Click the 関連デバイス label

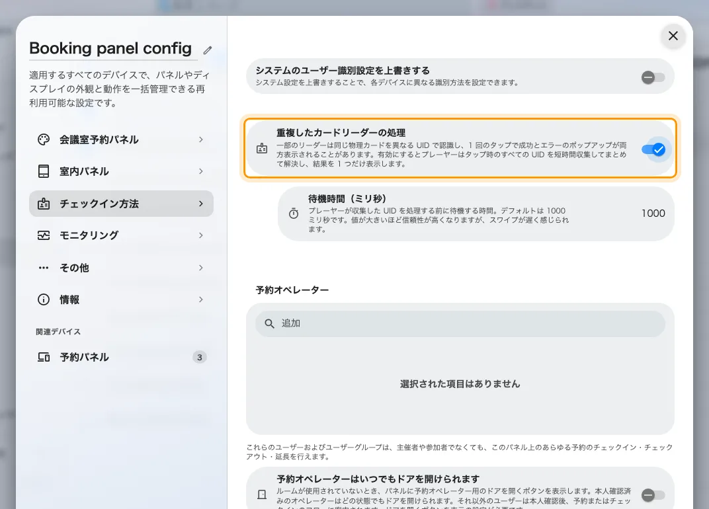point(58,332)
